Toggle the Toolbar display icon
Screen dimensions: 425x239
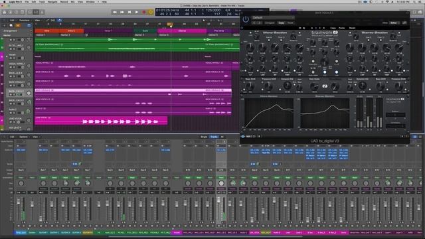[x=23, y=12]
